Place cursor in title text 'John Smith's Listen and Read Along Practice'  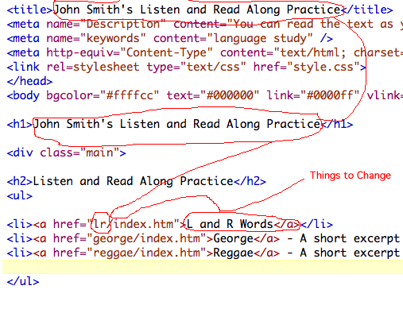point(197,10)
